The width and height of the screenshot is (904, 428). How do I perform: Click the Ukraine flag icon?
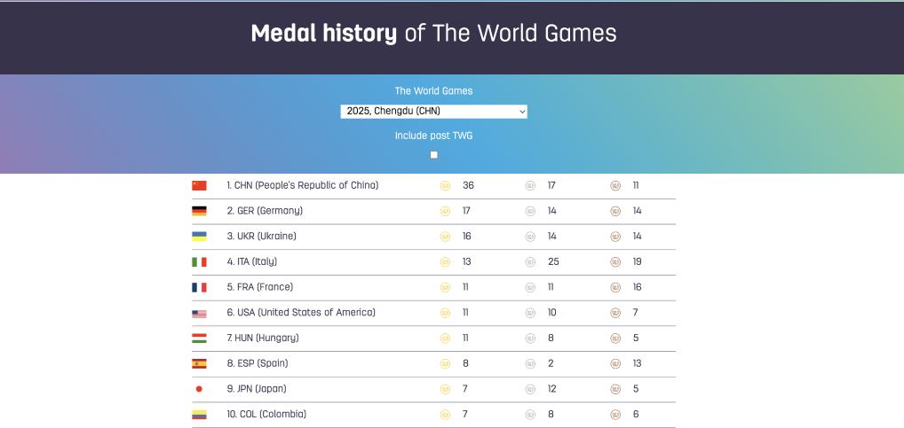[199, 237]
